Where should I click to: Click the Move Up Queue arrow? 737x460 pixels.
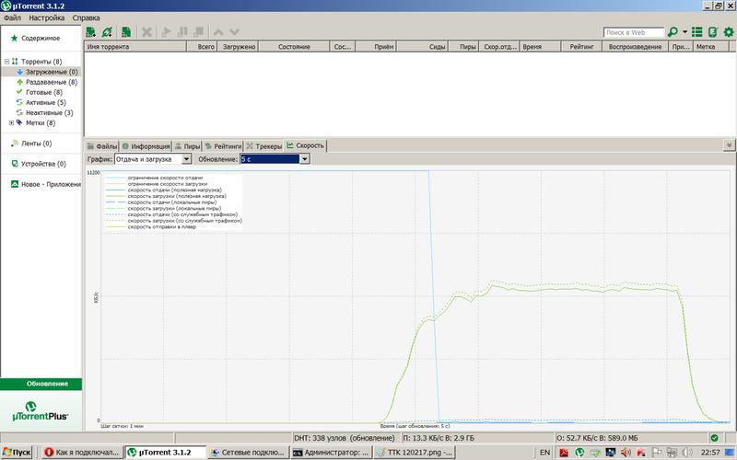coord(218,32)
